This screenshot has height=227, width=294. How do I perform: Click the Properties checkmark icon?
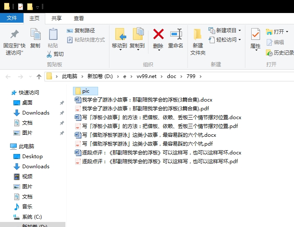point(255,34)
